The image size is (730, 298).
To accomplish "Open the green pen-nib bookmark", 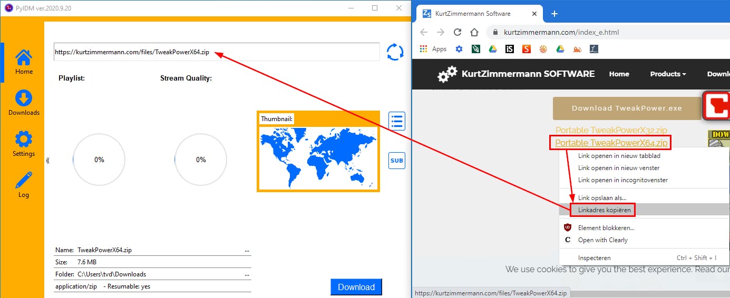I will [x=476, y=49].
